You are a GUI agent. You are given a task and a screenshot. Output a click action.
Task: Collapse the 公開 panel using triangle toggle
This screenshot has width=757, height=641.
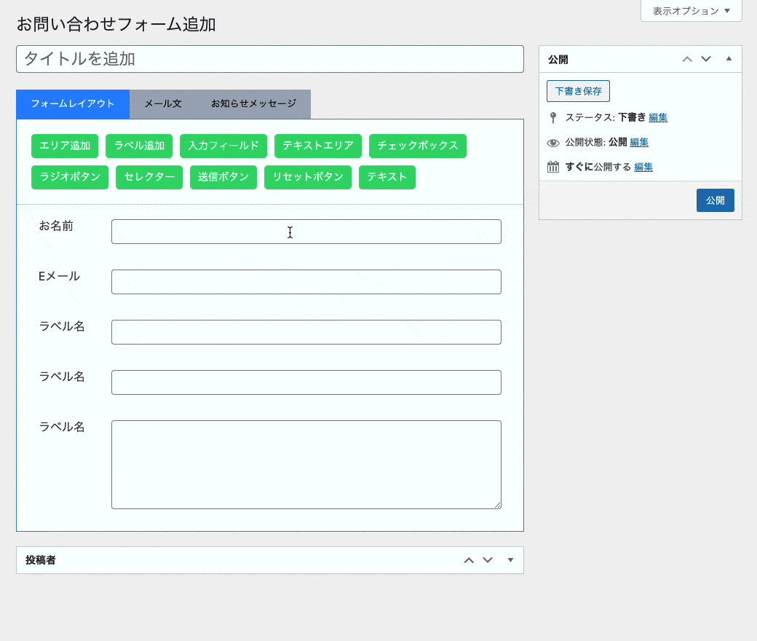tap(729, 59)
